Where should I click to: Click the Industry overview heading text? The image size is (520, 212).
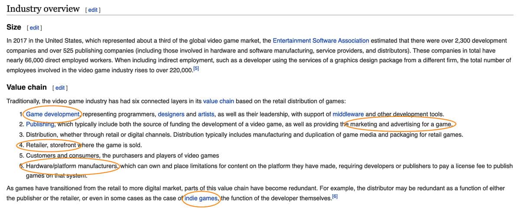pos(43,9)
